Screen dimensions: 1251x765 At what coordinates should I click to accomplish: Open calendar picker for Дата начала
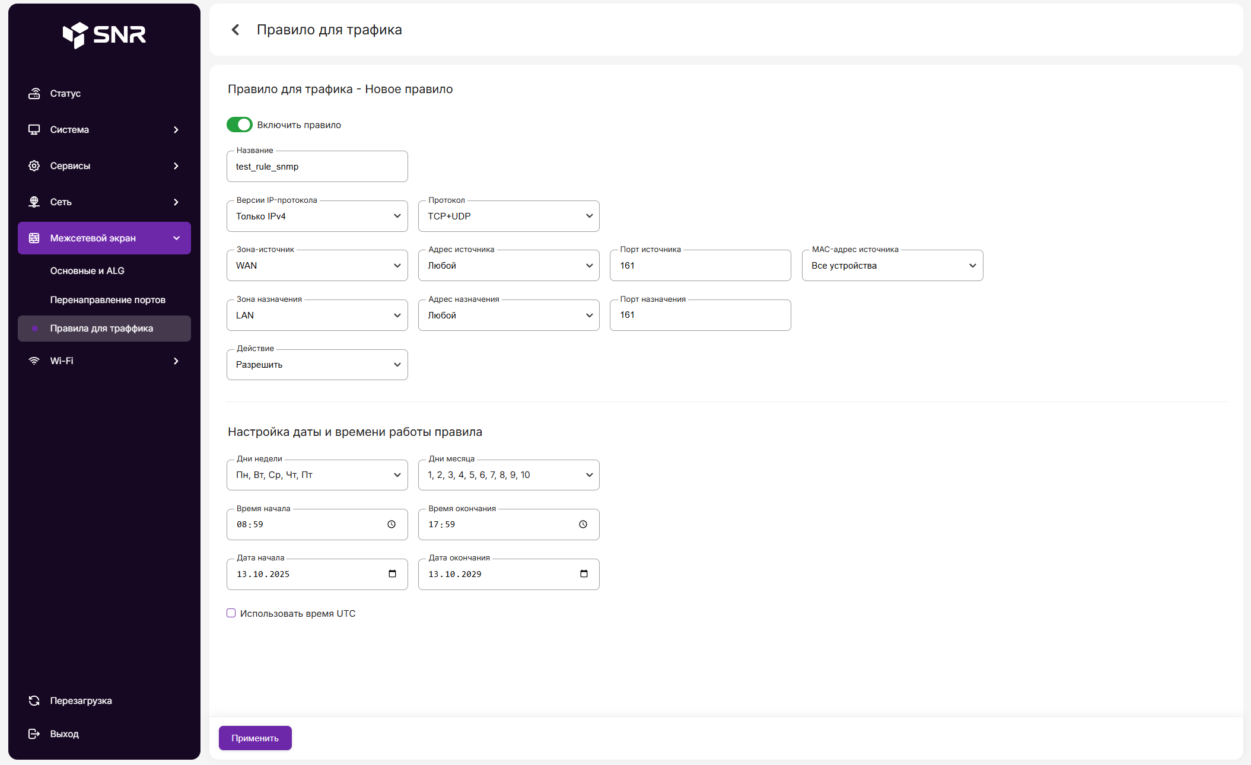(392, 573)
